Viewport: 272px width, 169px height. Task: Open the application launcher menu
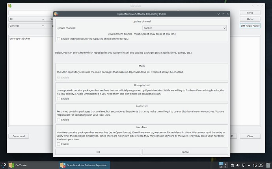[x=4, y=165]
